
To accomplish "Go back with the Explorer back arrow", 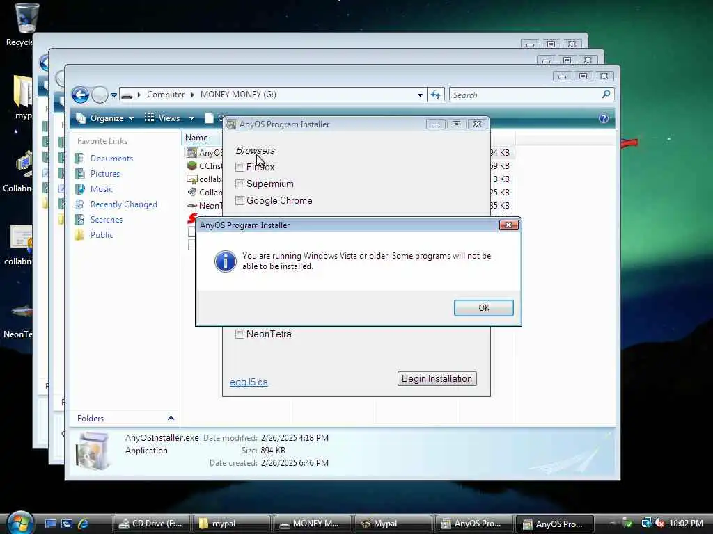I will pyautogui.click(x=81, y=95).
